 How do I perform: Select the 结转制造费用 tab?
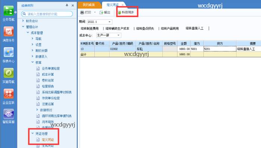(x=89, y=28)
